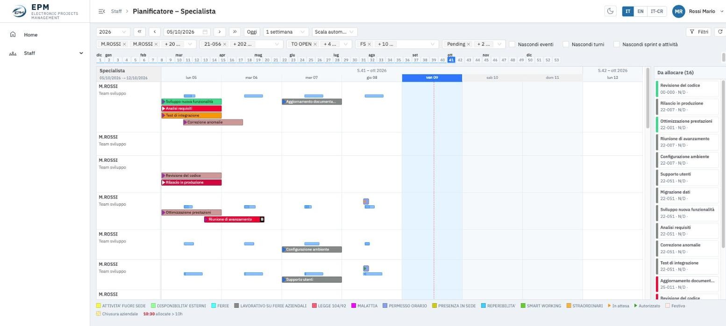Remove the 21-056 filter tag

coord(225,44)
